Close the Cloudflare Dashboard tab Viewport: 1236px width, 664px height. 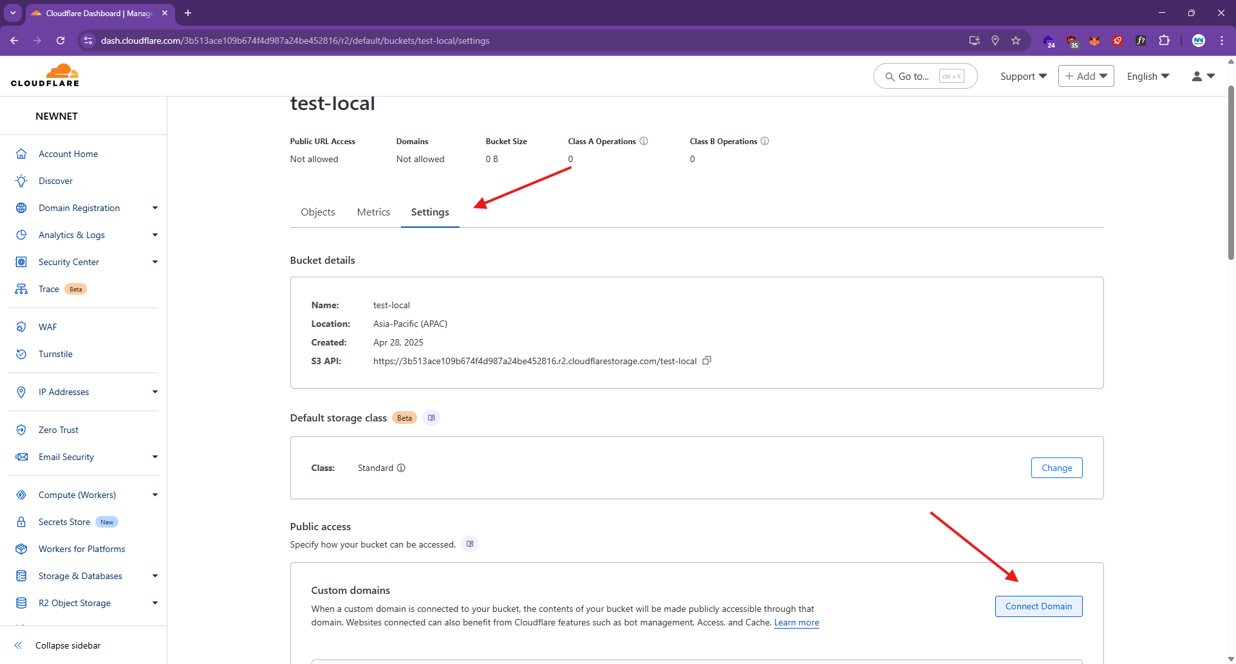[165, 13]
